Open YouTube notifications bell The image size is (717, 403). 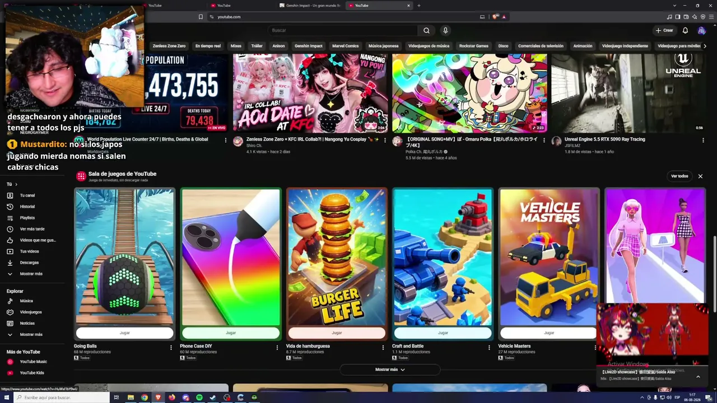coord(685,30)
